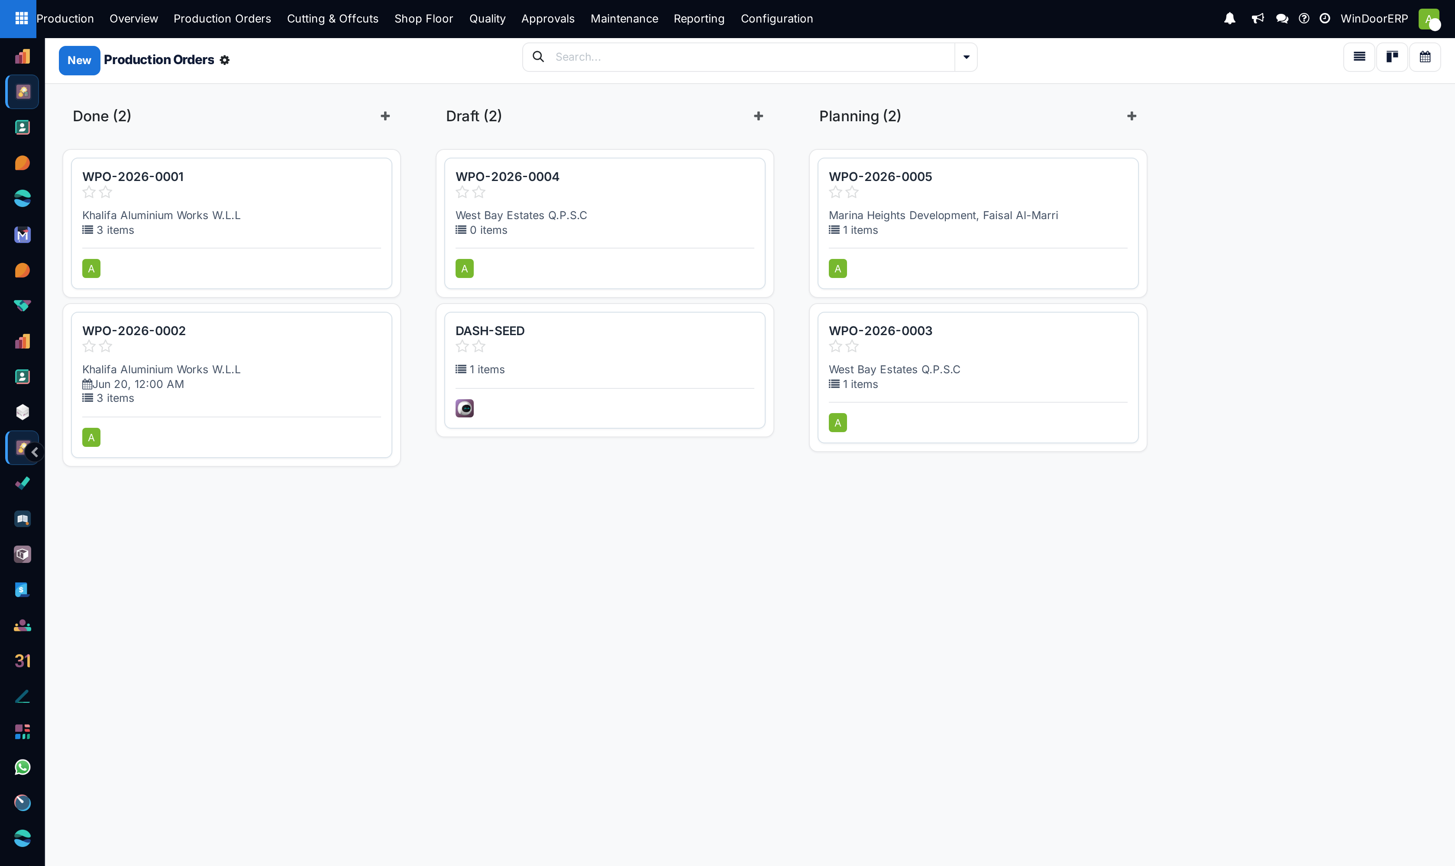This screenshot has width=1455, height=866.
Task: Toggle second priority star on WPO-2026-0001
Action: (106, 192)
